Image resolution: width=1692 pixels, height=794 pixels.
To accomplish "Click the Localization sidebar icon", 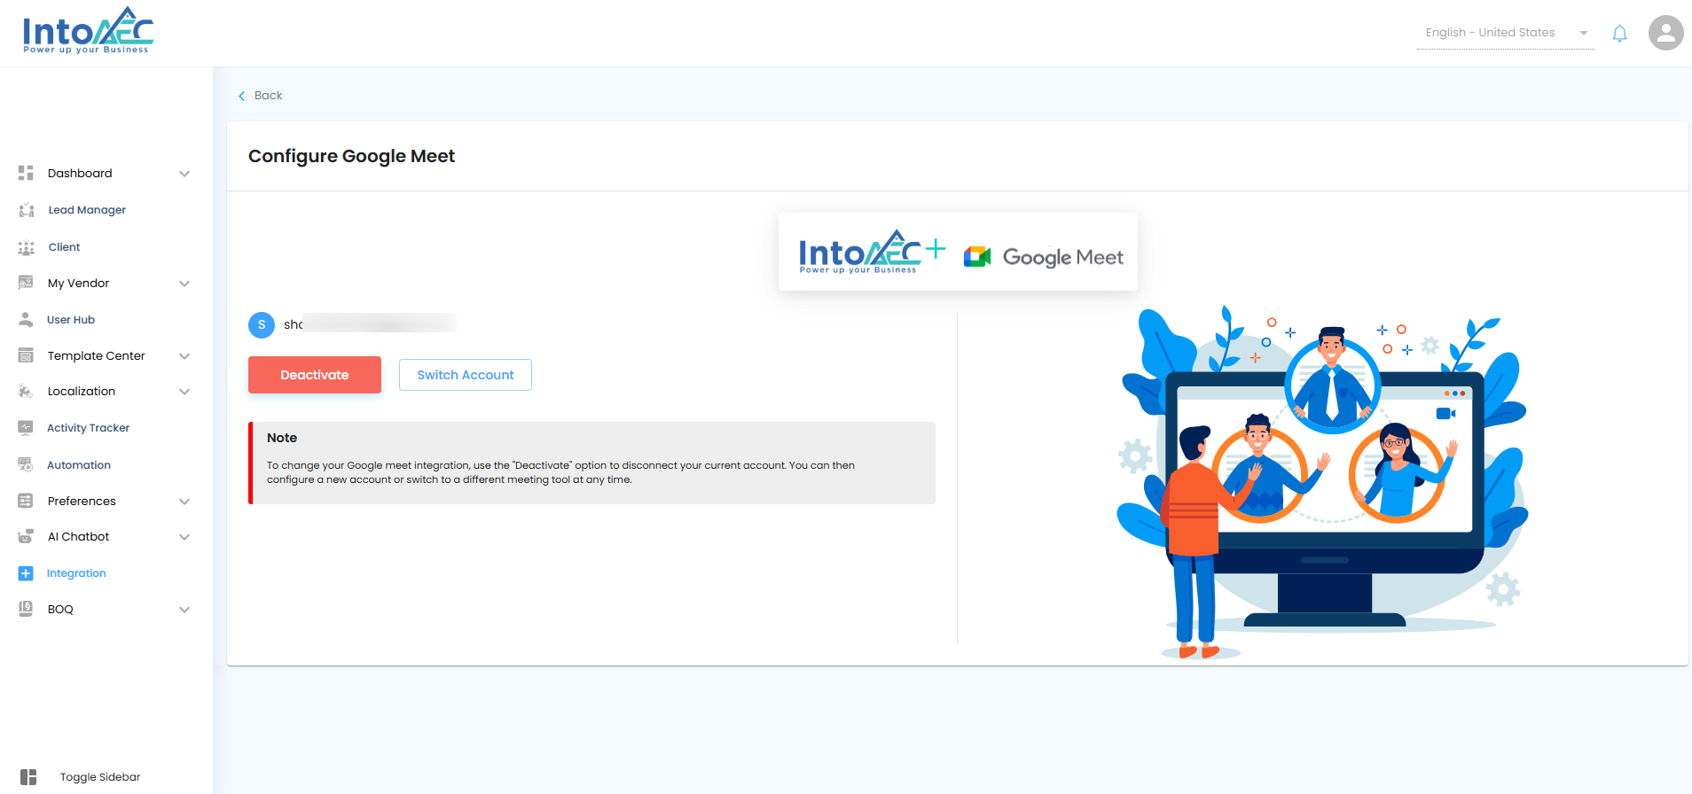I will pos(26,392).
